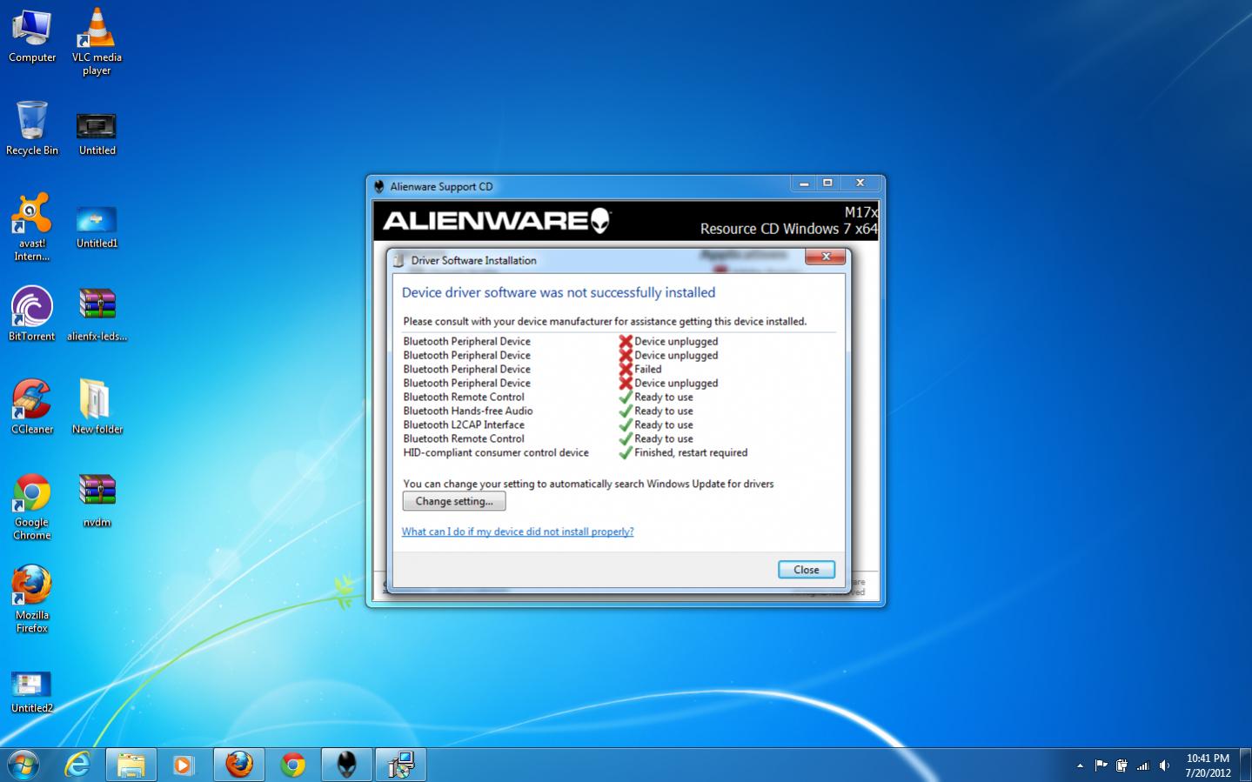Select the Untitled desktop file

[97, 132]
